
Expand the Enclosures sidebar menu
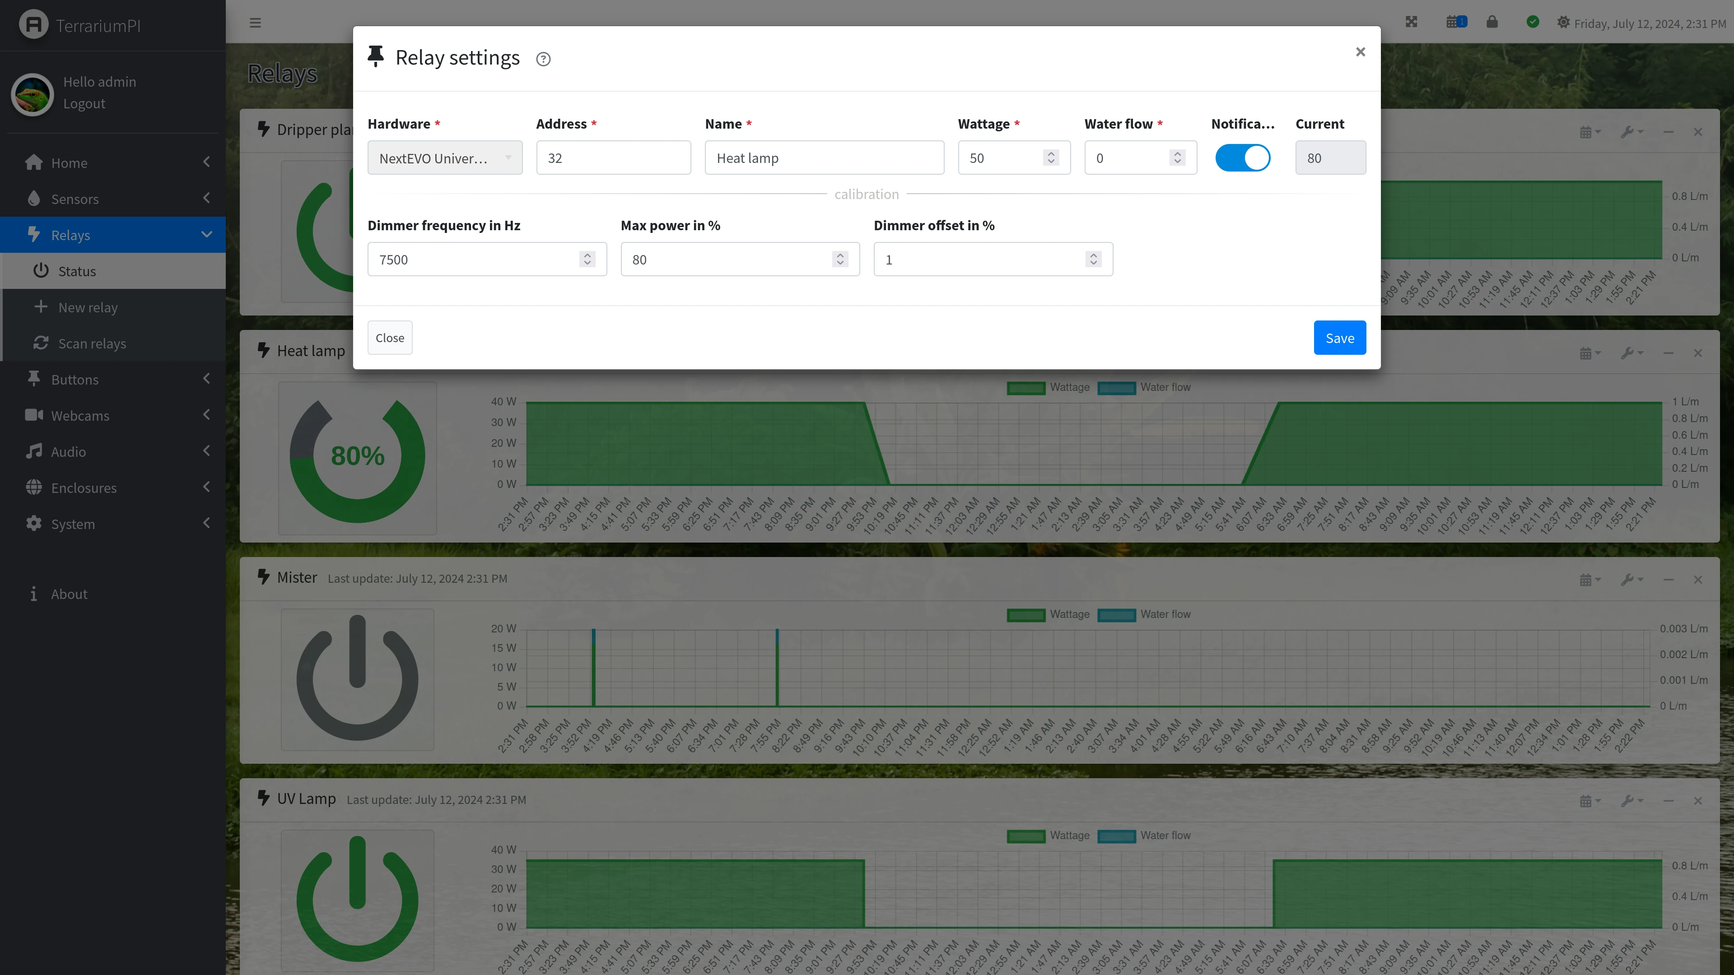coord(113,488)
